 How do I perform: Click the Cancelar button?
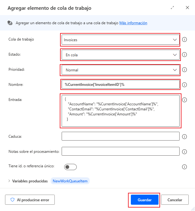175,200
